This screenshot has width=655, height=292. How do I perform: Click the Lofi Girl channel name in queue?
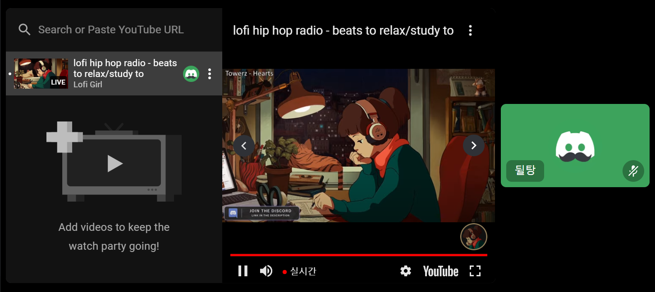(x=88, y=84)
